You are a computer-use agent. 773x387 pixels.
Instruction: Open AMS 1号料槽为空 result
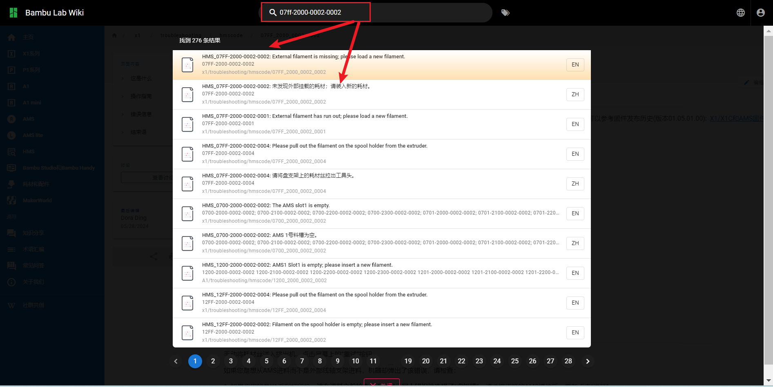(382, 243)
